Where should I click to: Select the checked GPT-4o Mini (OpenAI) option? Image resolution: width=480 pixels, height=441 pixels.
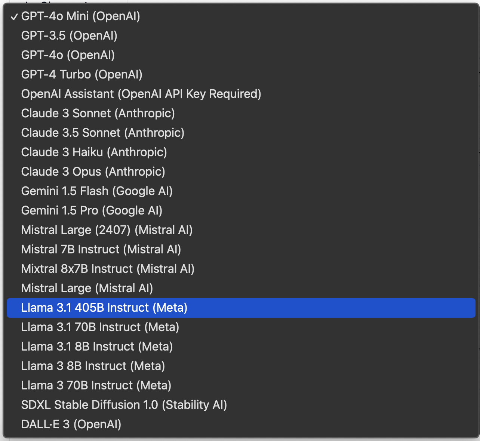coord(80,16)
